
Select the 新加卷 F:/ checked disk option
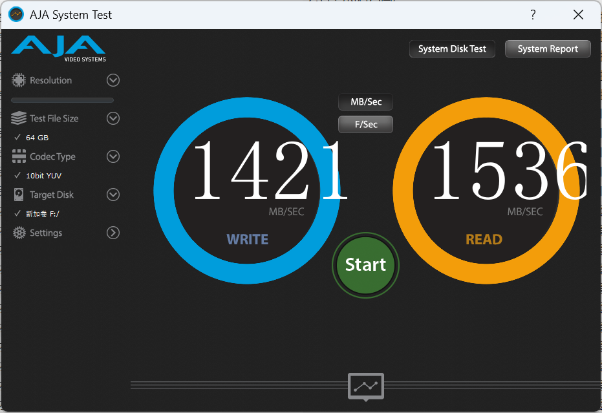[x=37, y=214]
